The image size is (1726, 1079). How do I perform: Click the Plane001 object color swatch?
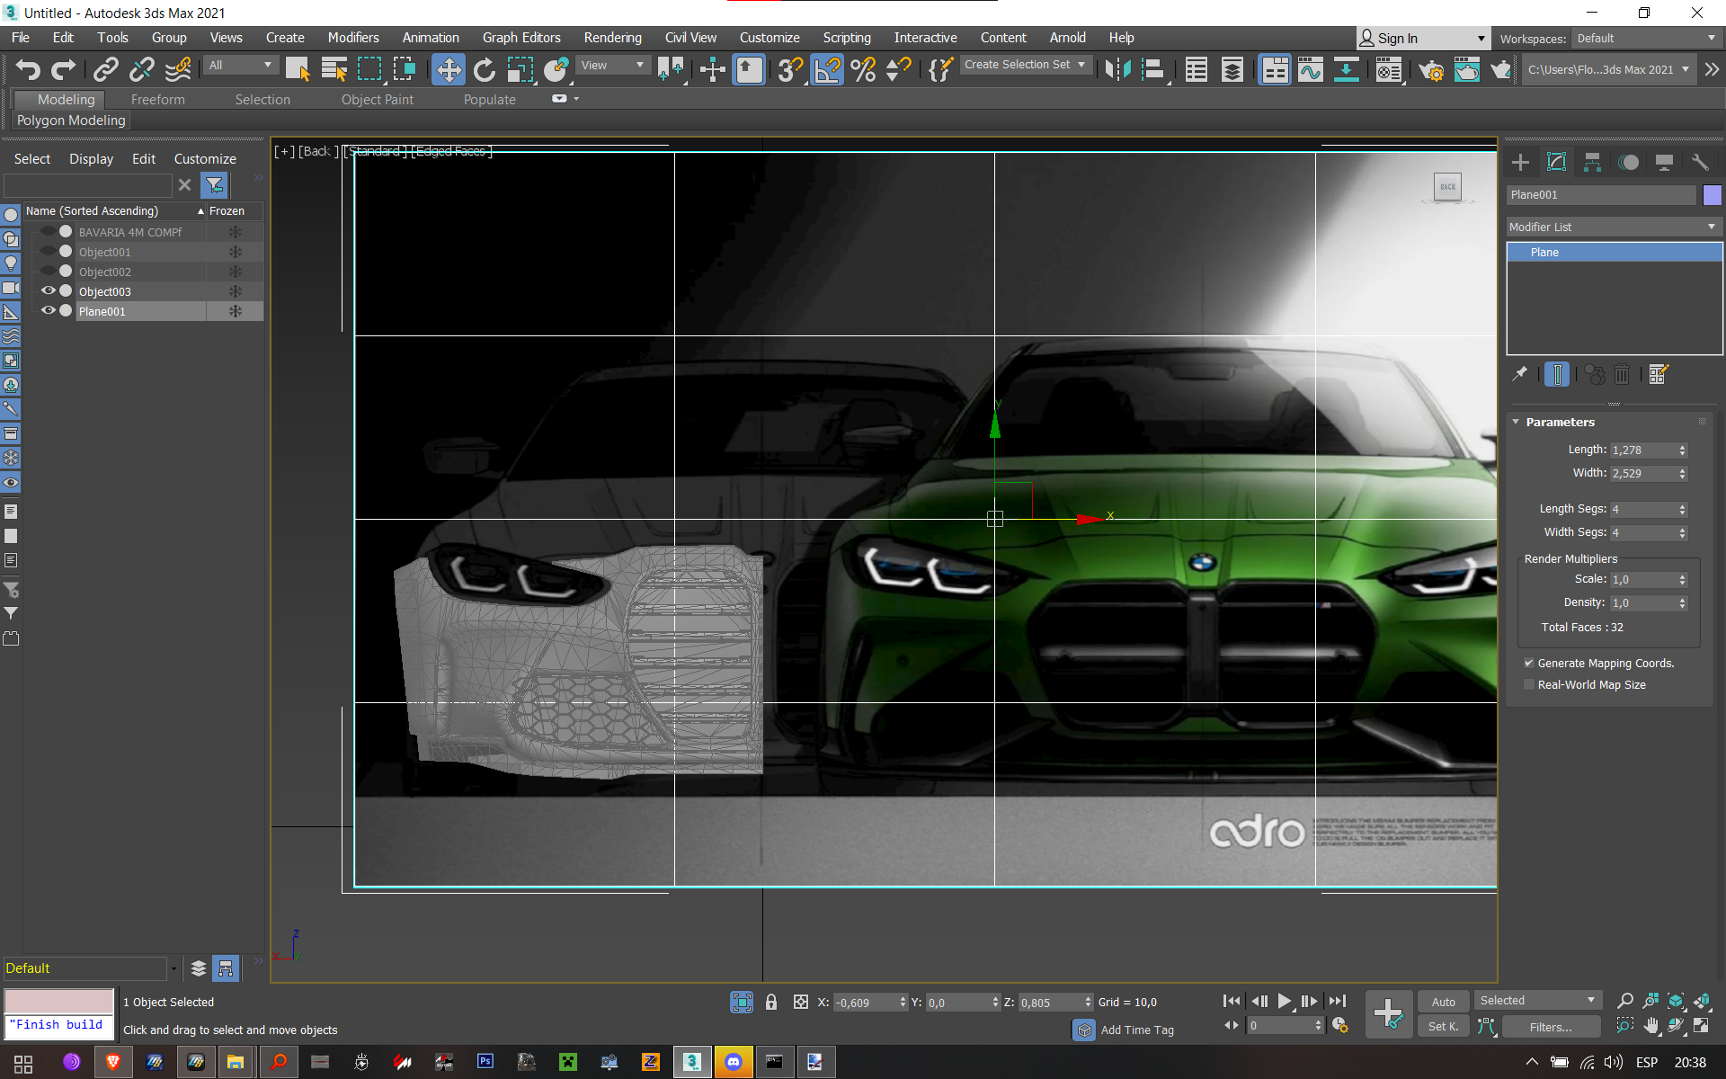(1712, 195)
